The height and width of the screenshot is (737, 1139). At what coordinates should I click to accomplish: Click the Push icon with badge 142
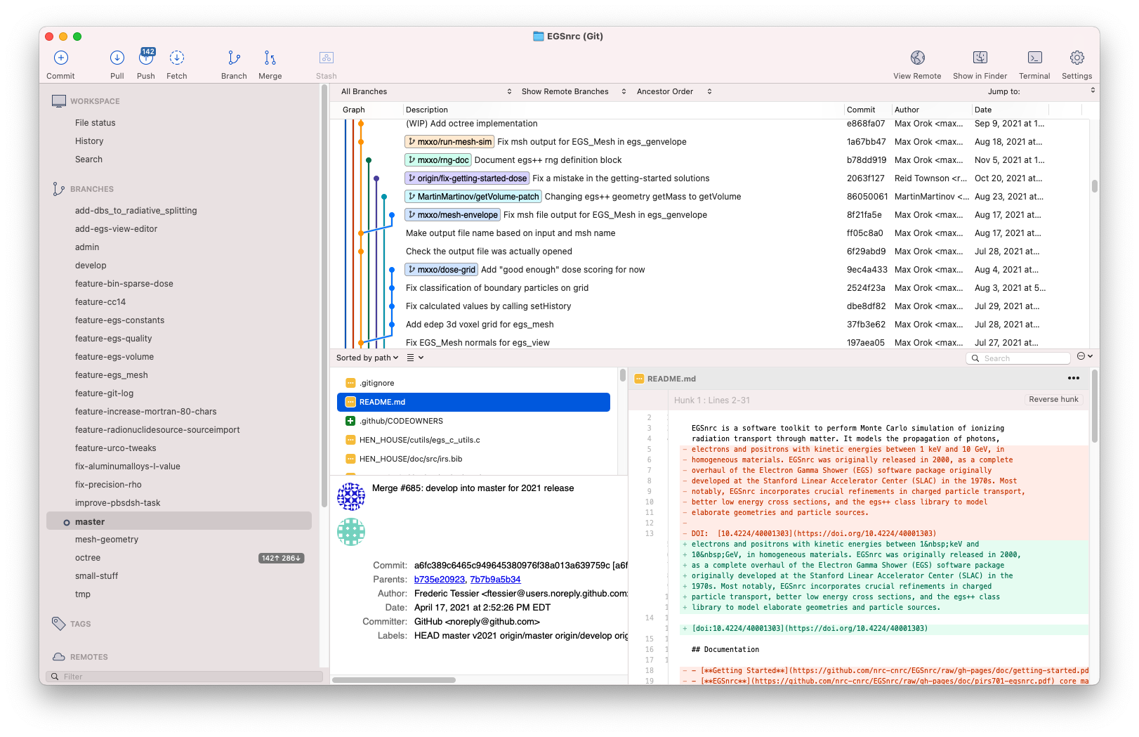pyautogui.click(x=146, y=58)
